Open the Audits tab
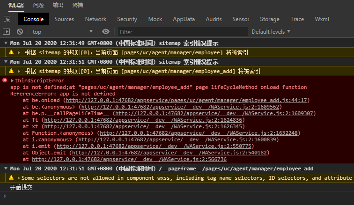This screenshot has width=354, height=205. [x=214, y=19]
